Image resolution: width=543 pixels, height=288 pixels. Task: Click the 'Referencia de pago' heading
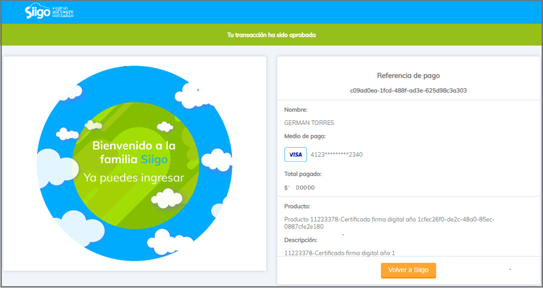point(409,75)
